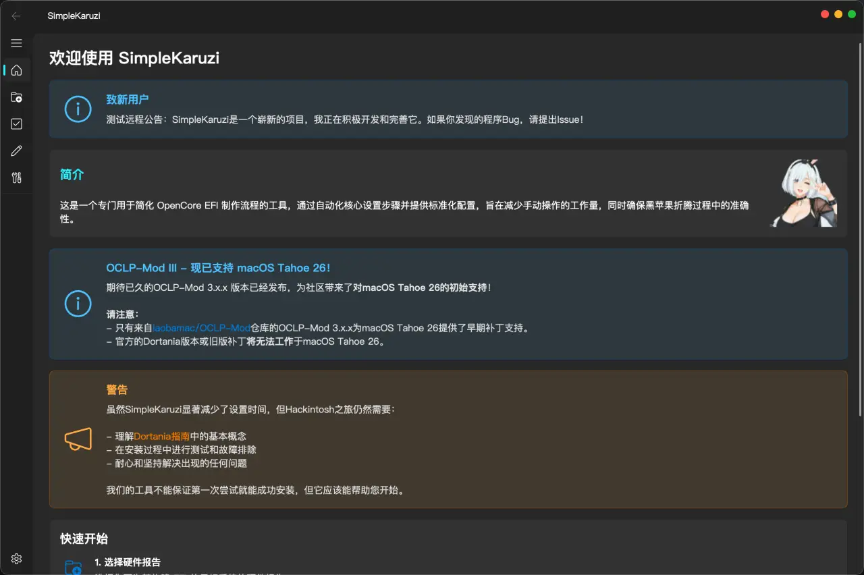Click the folder icon under 快速开始

click(x=73, y=567)
